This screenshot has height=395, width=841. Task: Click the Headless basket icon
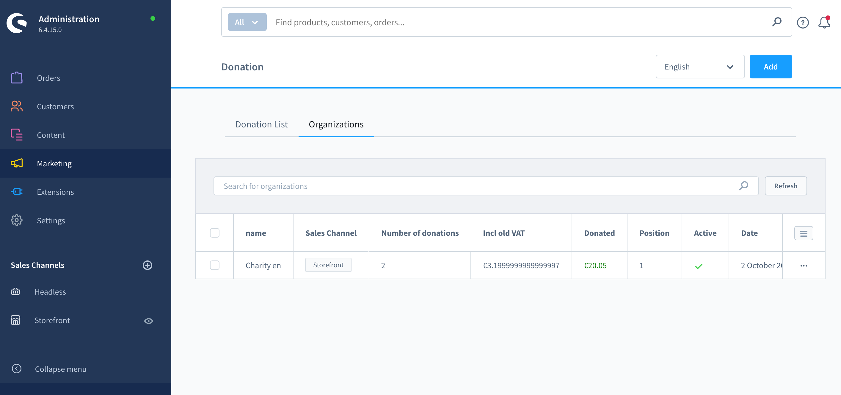pos(15,292)
